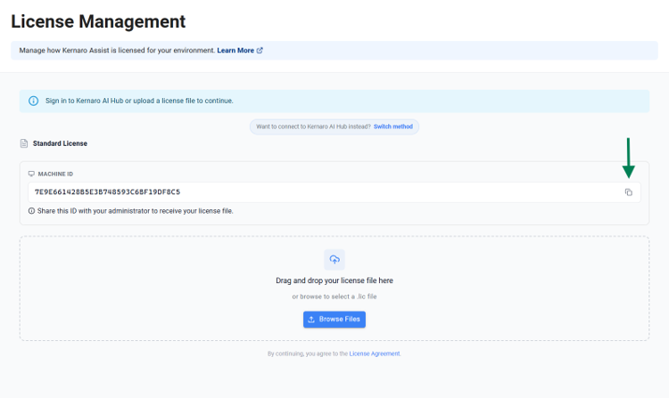Click the info icon in sign-in banner
This screenshot has width=669, height=398.
click(x=33, y=101)
